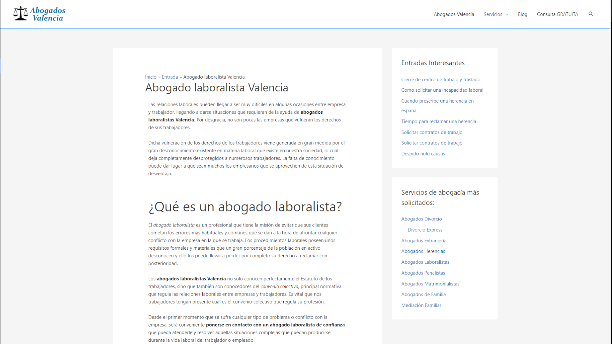Select Abogados Divorcio service link
This screenshot has width=612, height=344.
click(x=421, y=219)
